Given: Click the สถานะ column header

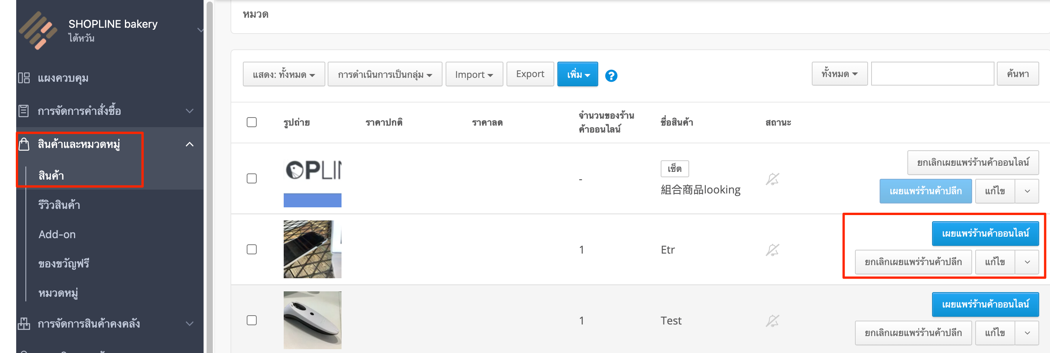Looking at the screenshot, I should (x=778, y=122).
